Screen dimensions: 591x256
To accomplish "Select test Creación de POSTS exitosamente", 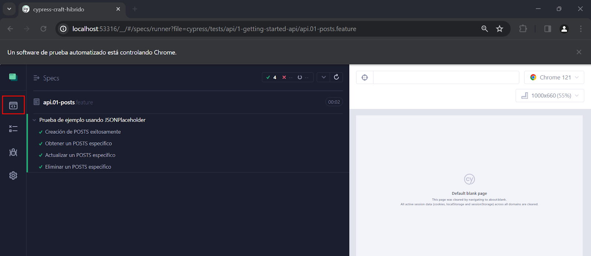I will coord(83,132).
